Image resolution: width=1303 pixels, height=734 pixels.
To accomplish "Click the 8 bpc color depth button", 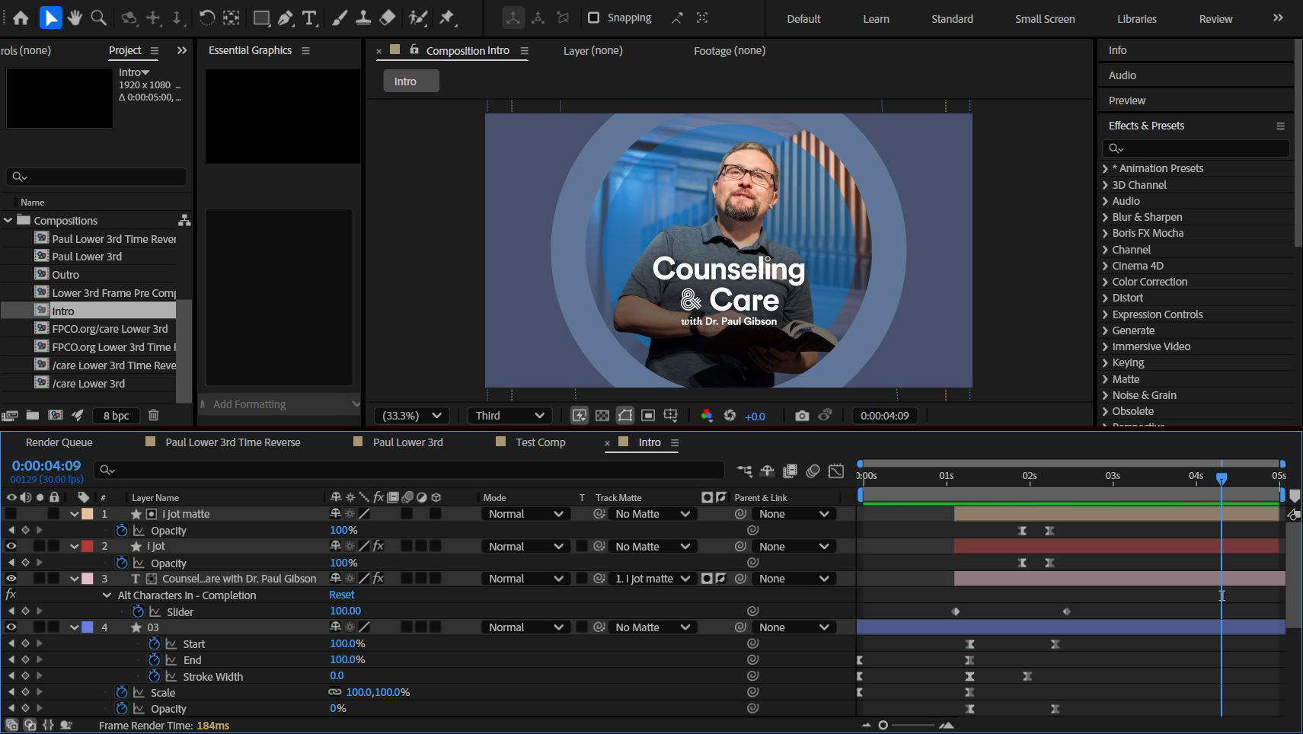I will [x=116, y=416].
